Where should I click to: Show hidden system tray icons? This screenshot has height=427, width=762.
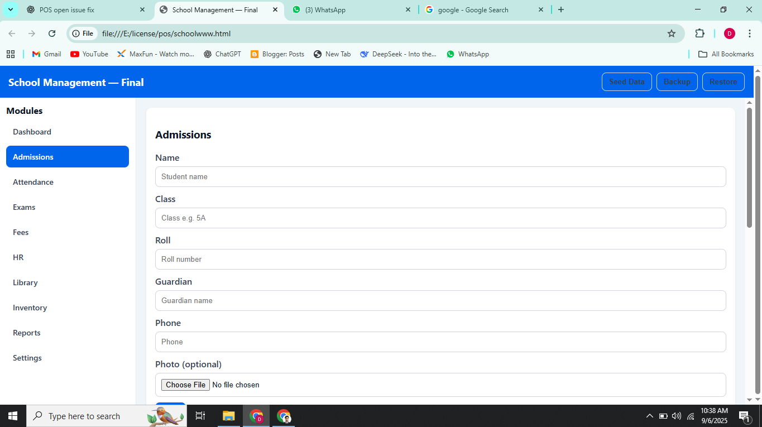[x=649, y=416]
